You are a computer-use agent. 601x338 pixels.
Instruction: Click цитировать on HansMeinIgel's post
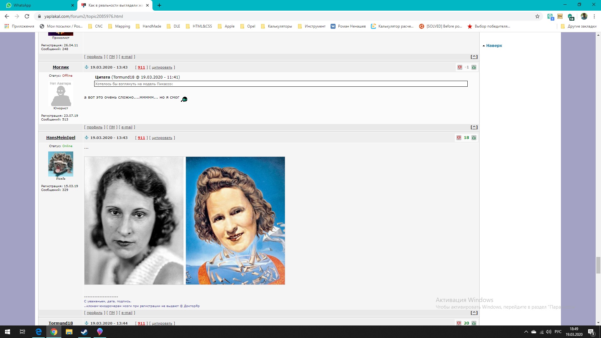coord(162,138)
